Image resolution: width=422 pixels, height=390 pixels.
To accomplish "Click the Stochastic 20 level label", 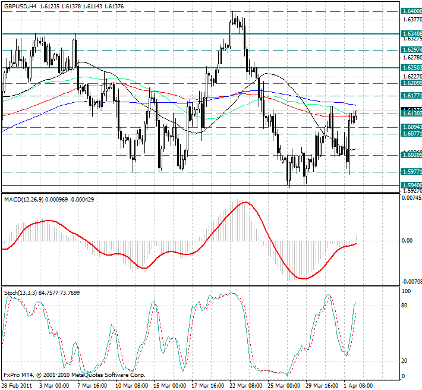I will click(x=404, y=361).
